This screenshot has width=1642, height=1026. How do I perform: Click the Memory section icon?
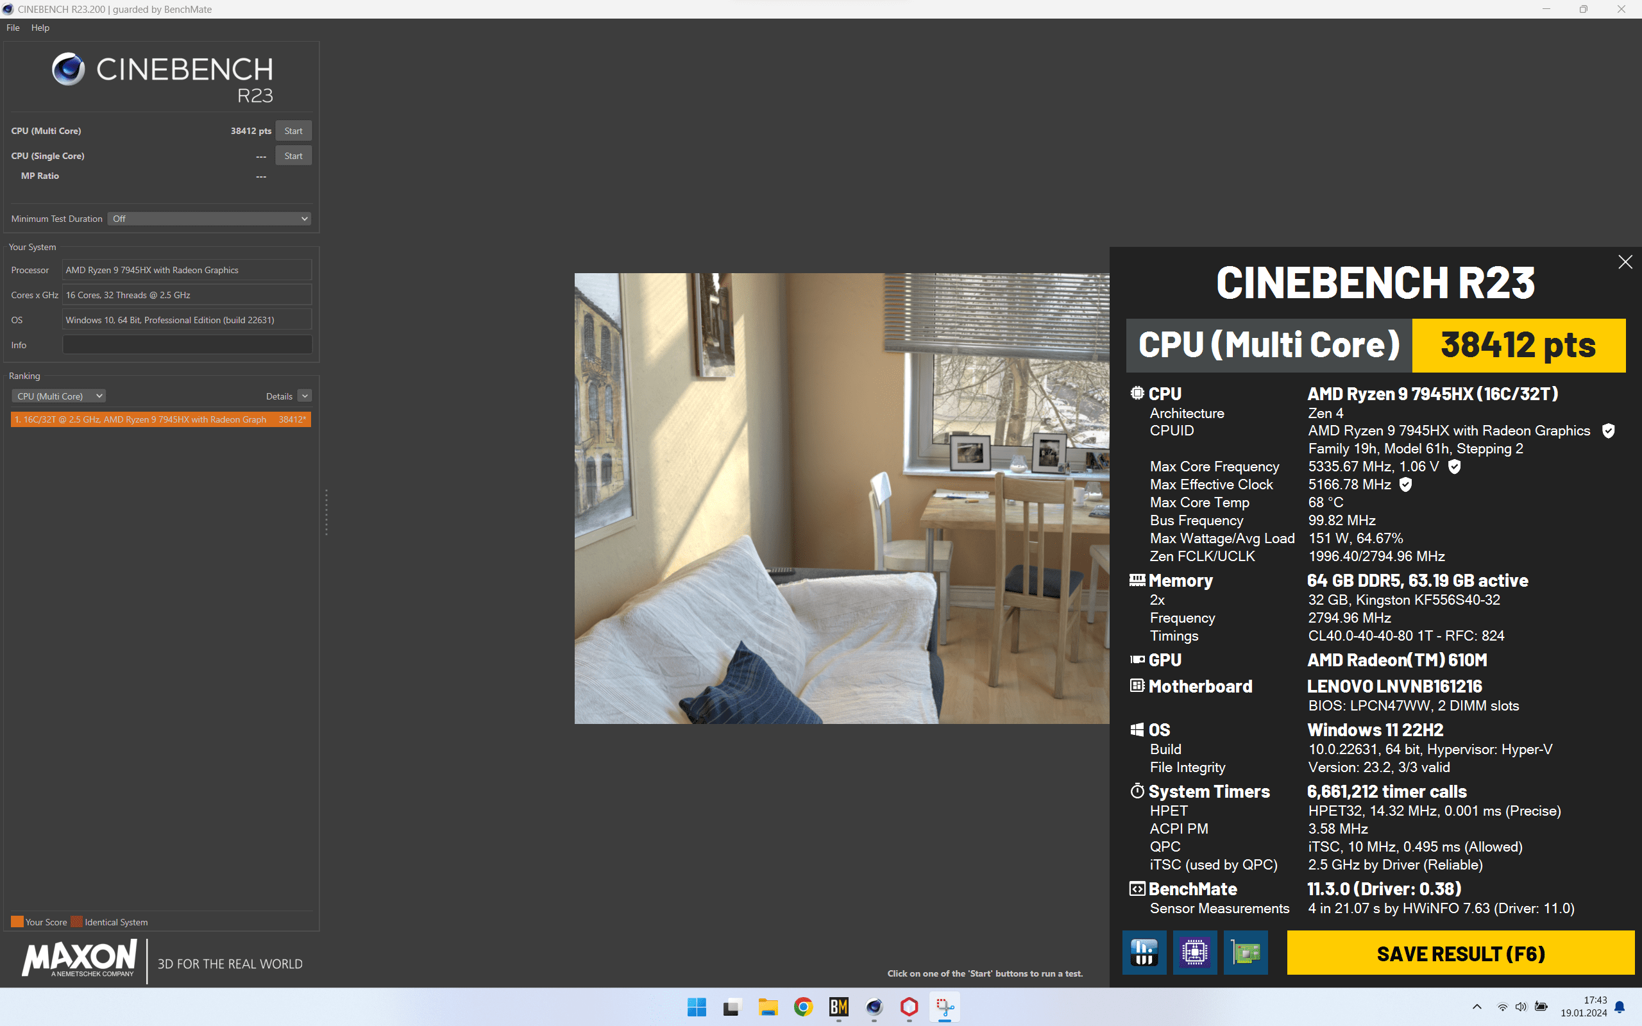(x=1137, y=580)
